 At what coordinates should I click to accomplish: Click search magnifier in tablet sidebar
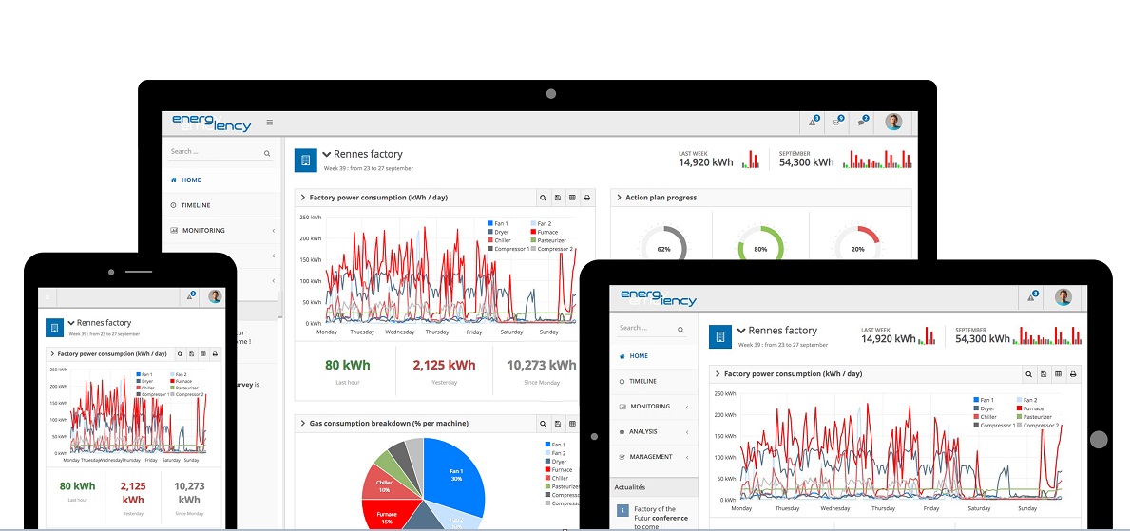coord(680,330)
